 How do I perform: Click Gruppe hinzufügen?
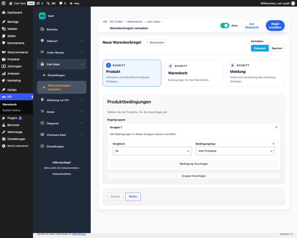point(194,176)
